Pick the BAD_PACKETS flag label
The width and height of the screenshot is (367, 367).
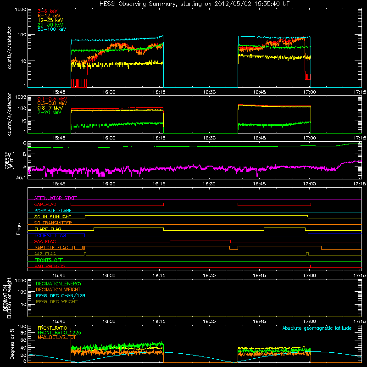tap(50, 266)
